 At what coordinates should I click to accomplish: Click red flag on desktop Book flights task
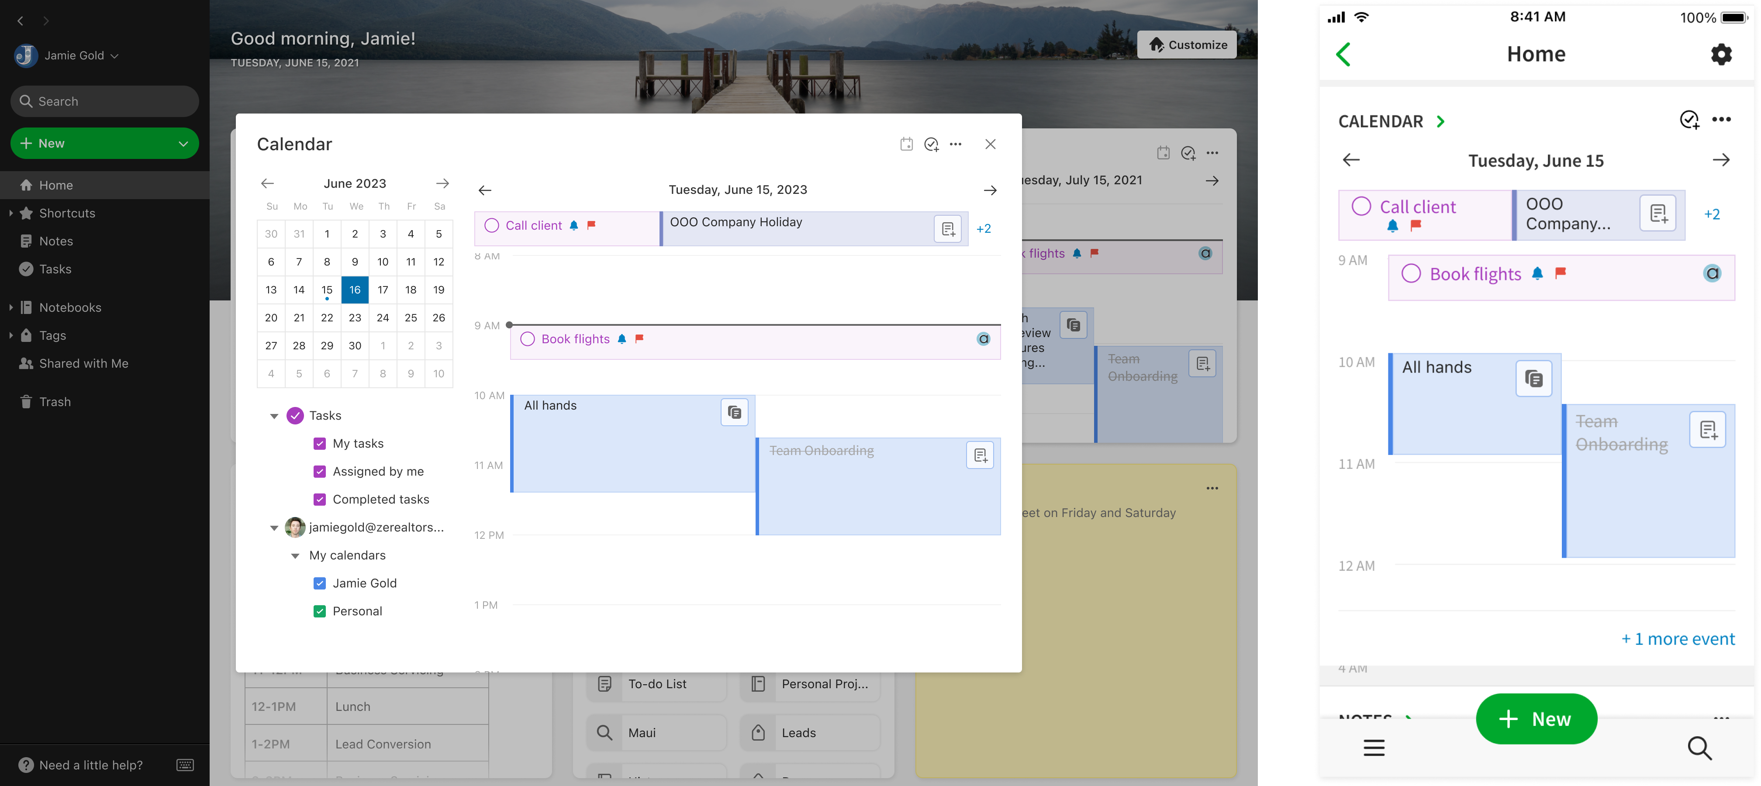(639, 338)
